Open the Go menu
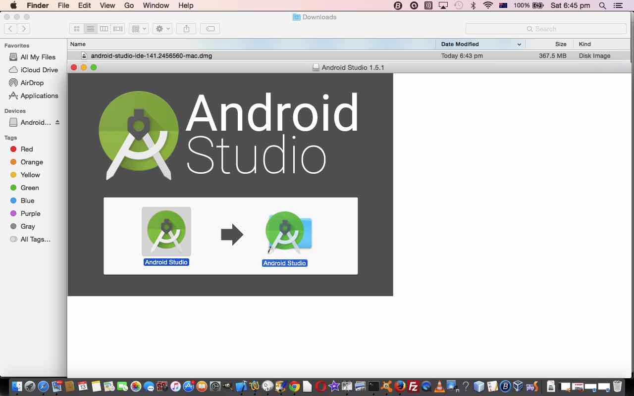634x396 pixels. coord(129,5)
